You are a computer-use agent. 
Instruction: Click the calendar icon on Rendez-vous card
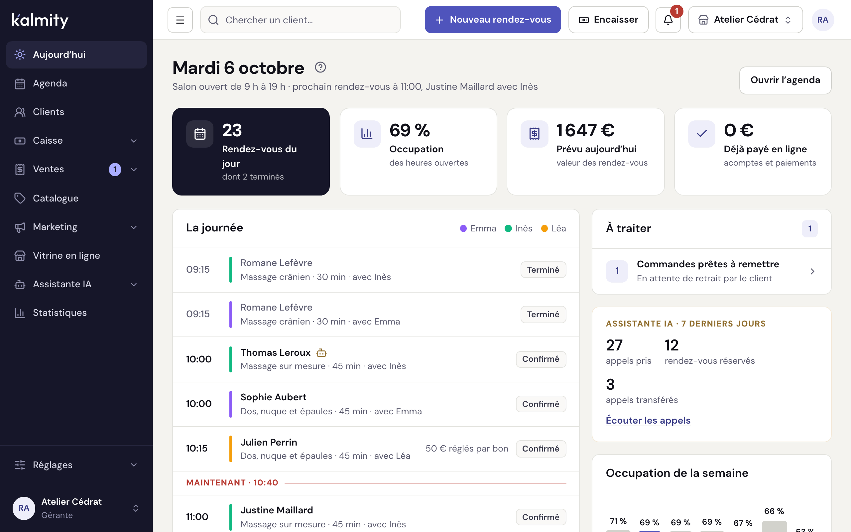tap(200, 134)
